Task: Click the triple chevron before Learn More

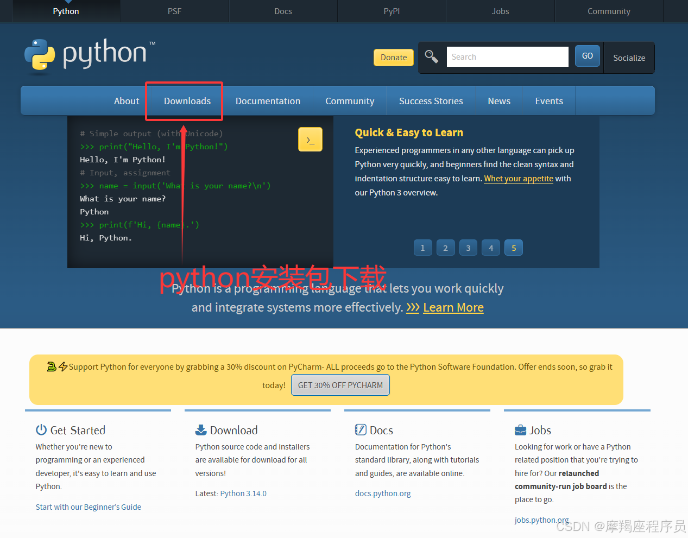Action: [413, 308]
